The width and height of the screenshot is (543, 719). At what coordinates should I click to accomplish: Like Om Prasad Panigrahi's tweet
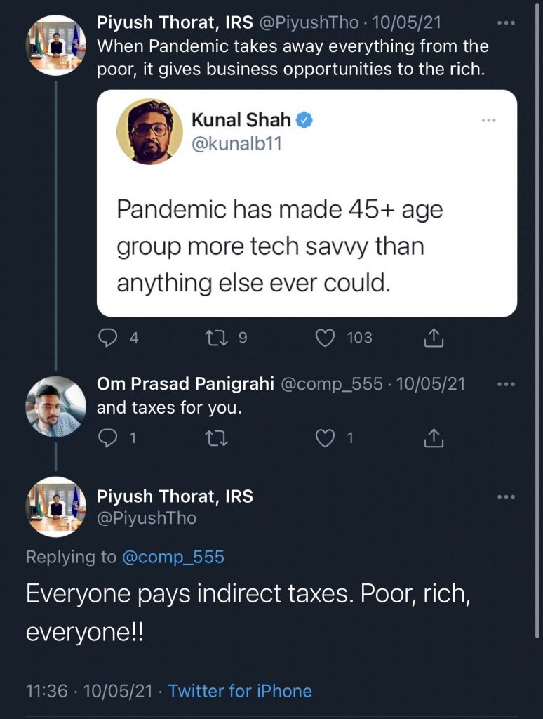point(325,439)
